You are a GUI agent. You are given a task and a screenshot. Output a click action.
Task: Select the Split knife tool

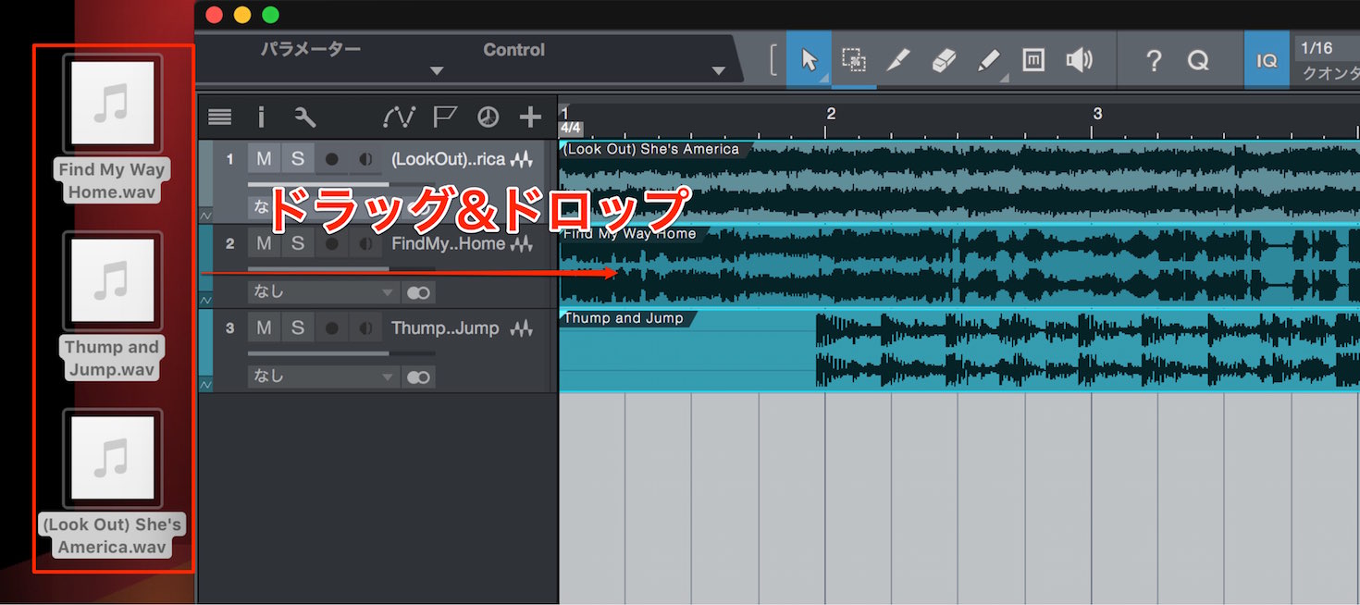897,60
